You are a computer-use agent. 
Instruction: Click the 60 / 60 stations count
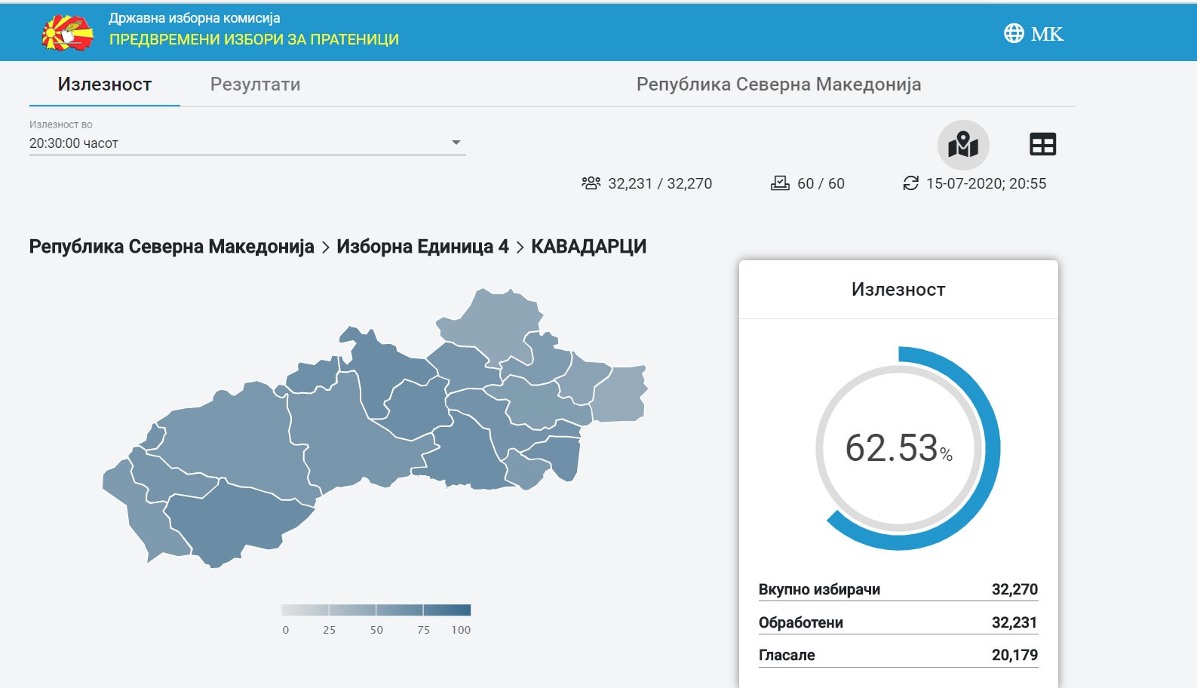click(821, 183)
